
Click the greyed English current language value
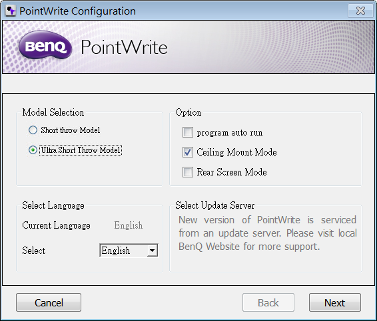[129, 225]
